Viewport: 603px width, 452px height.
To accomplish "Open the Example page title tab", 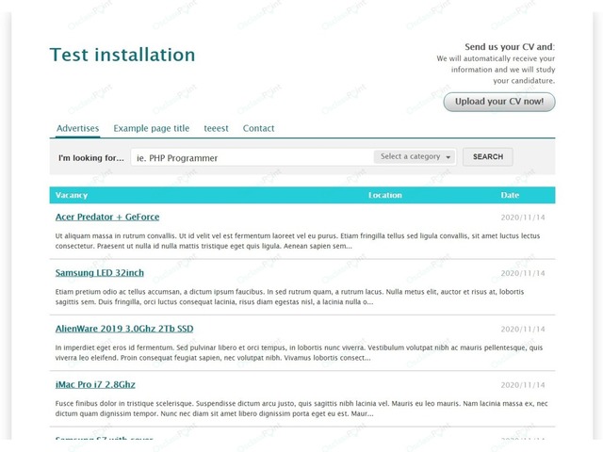I will point(151,128).
